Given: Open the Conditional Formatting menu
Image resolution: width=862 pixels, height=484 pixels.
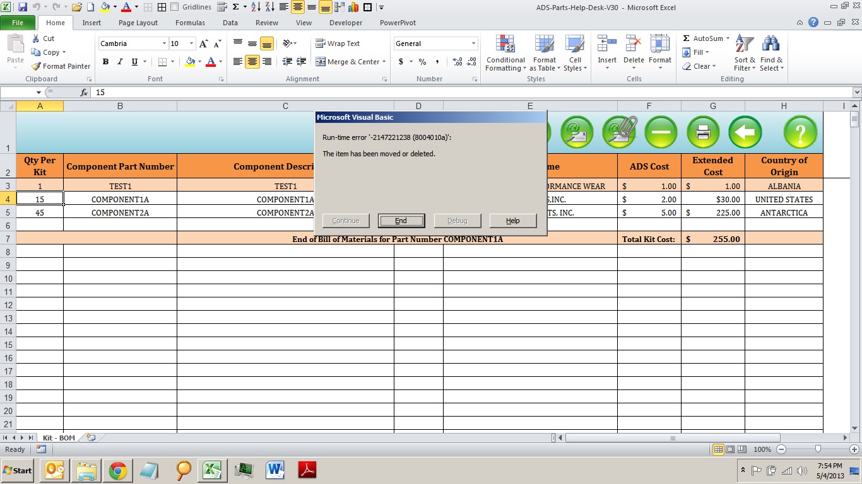Looking at the screenshot, I should 505,53.
